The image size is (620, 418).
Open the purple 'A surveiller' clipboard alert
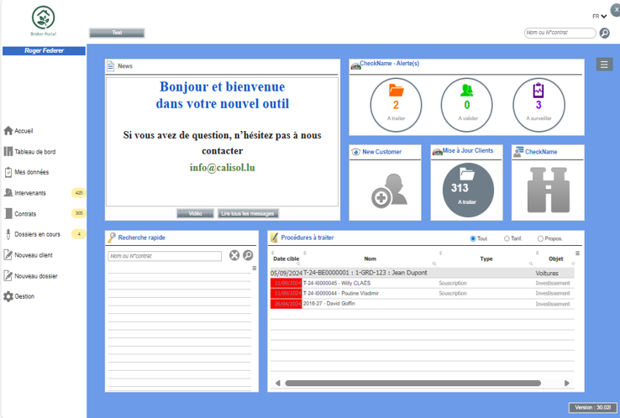click(539, 99)
